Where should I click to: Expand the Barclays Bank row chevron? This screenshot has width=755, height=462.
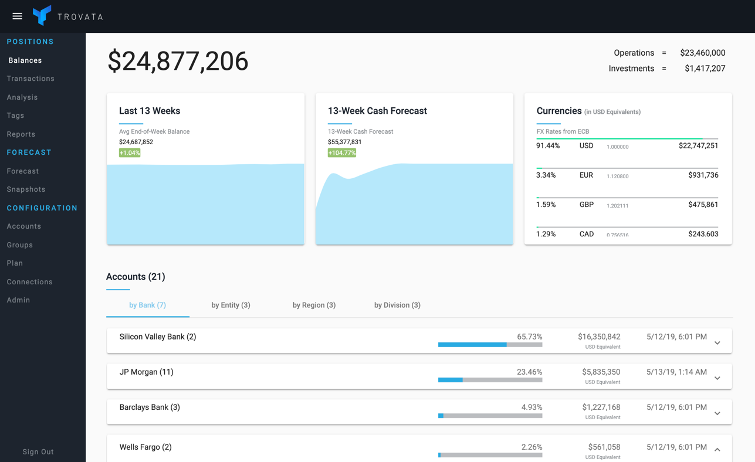point(717,413)
